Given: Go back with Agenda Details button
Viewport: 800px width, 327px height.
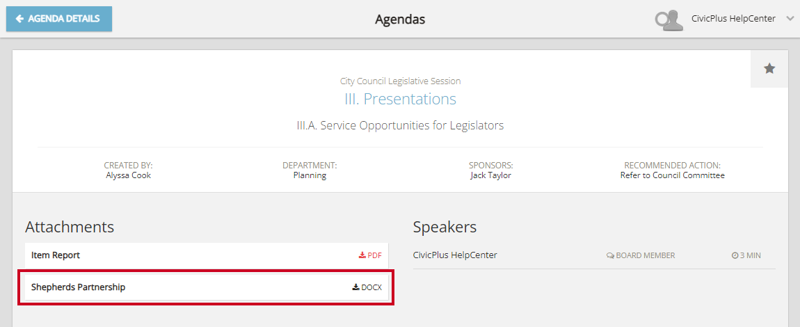Looking at the screenshot, I should pos(59,19).
